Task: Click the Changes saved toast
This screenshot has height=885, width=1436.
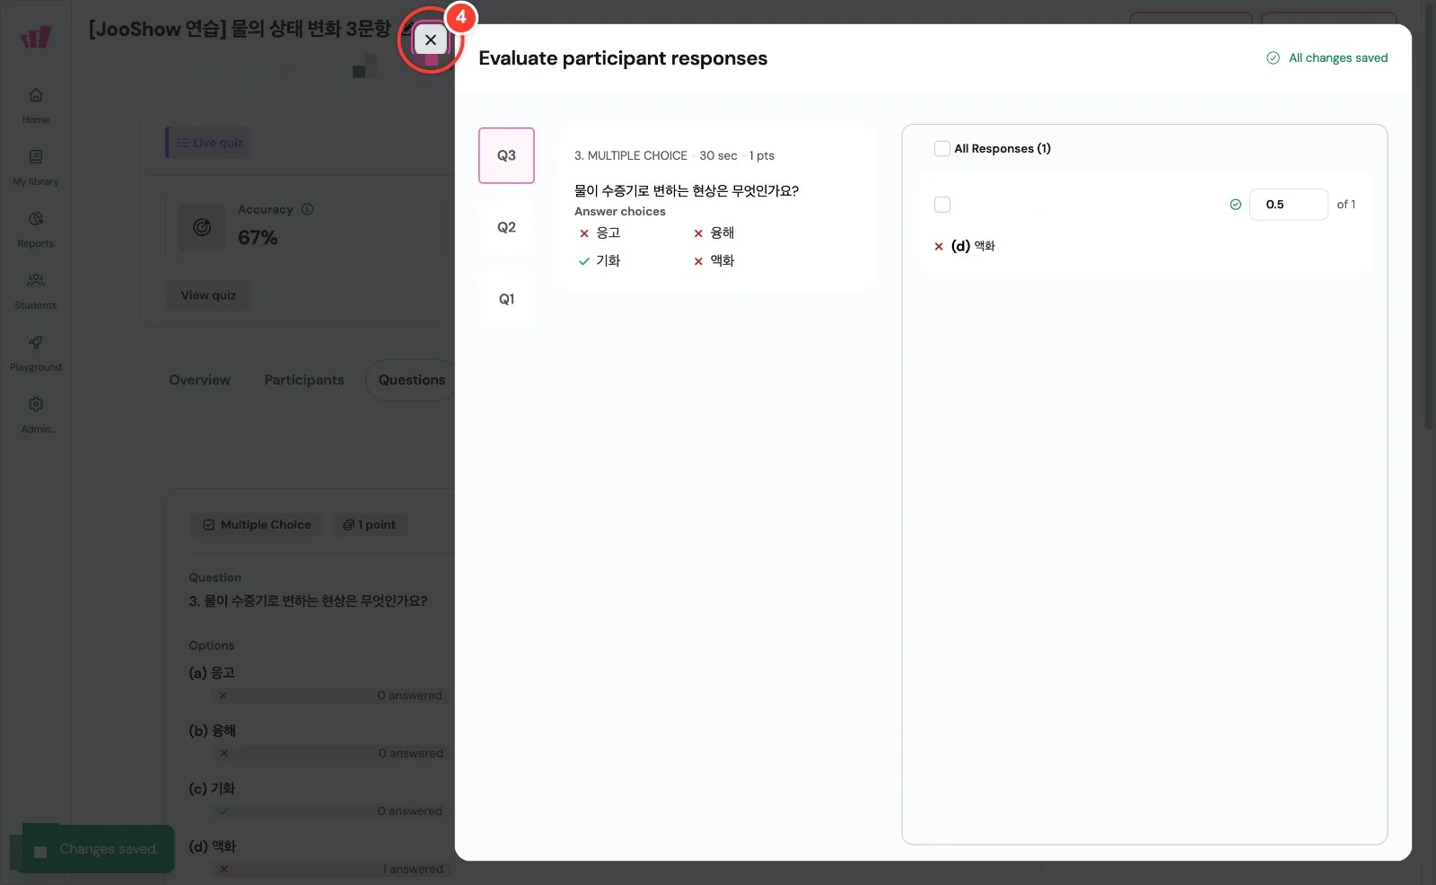Action: [x=98, y=849]
